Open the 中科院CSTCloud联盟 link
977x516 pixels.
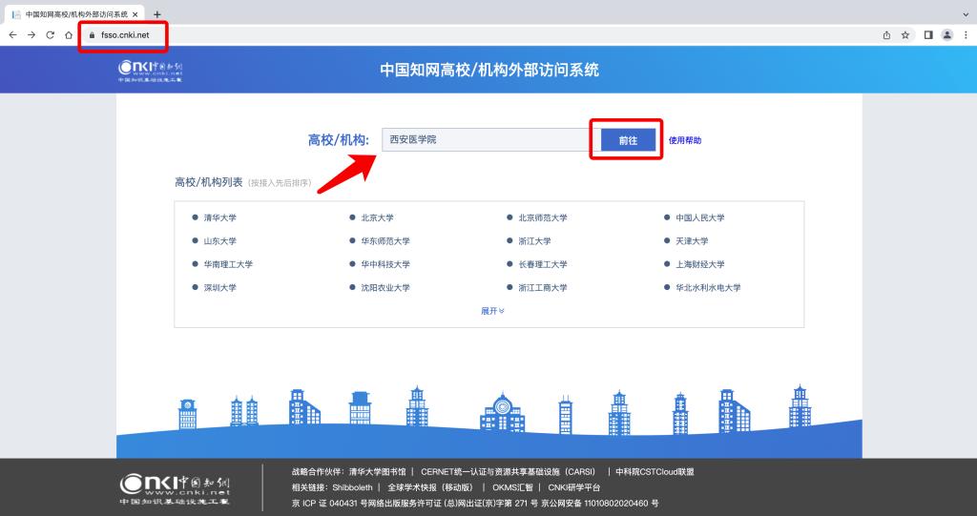tap(655, 472)
